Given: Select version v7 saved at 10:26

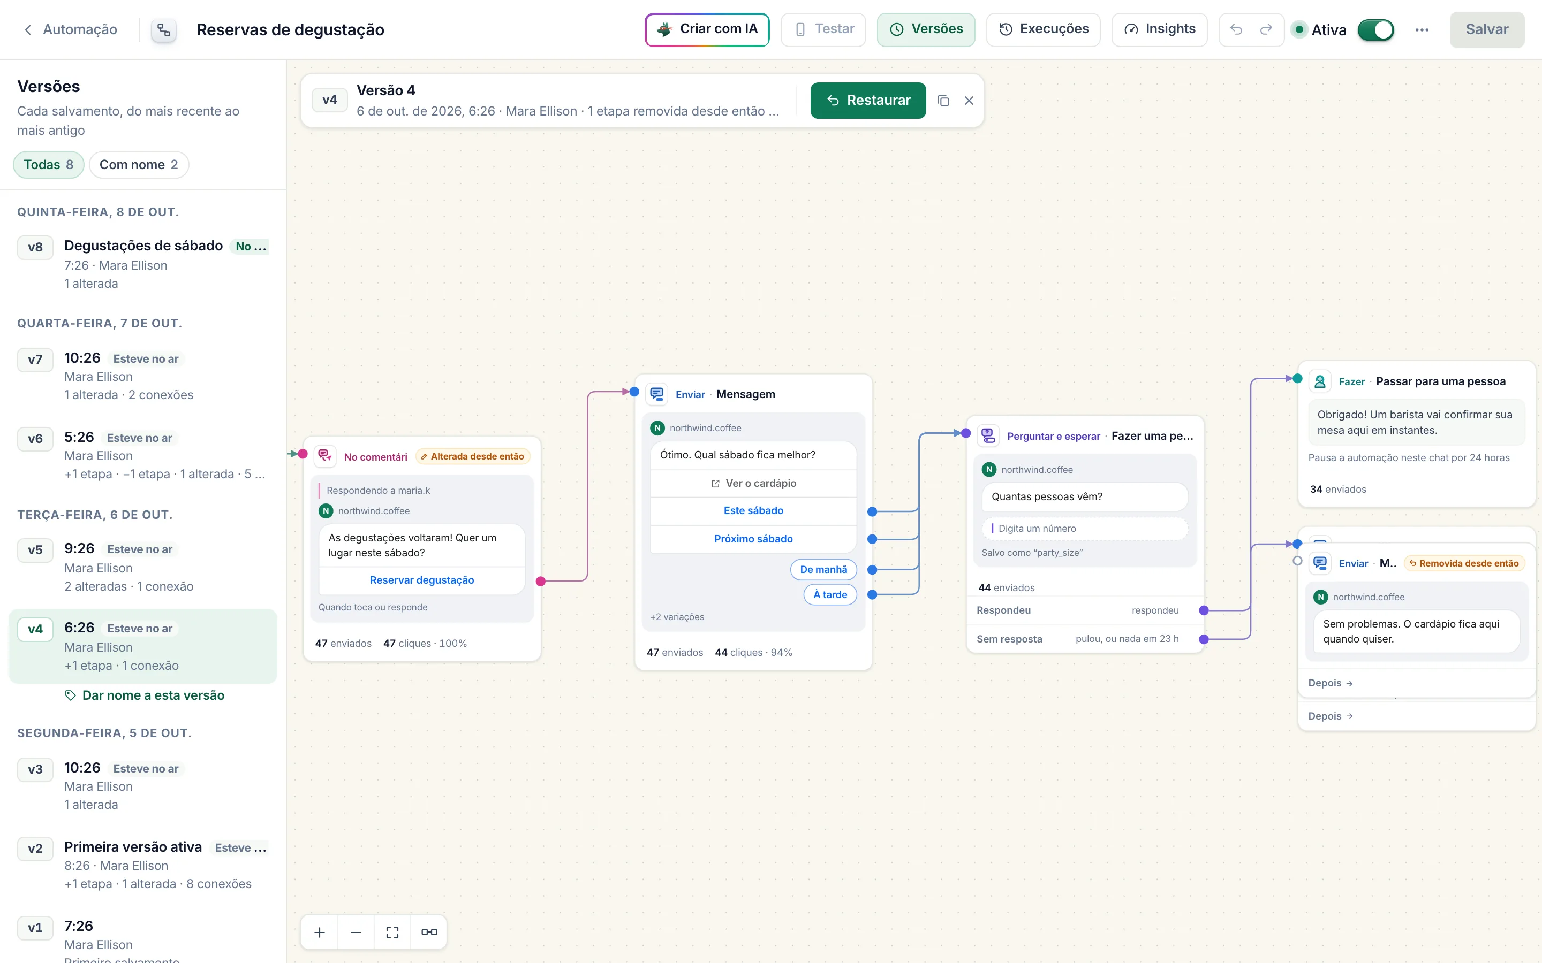Looking at the screenshot, I should [143, 376].
